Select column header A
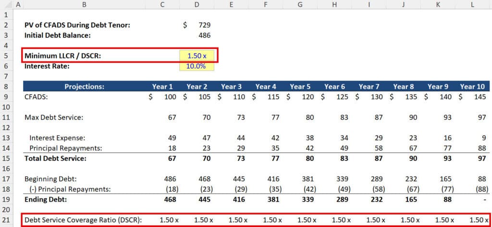The width and height of the screenshot is (492, 227). click(19, 5)
